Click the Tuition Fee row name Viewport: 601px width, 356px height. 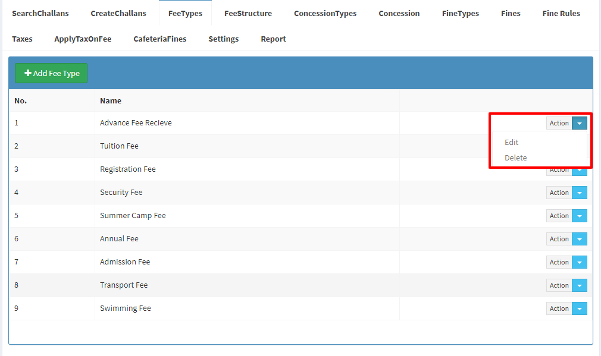[x=119, y=146]
